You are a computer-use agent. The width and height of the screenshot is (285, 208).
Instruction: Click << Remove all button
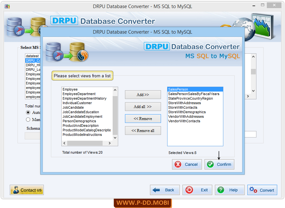click(x=143, y=130)
